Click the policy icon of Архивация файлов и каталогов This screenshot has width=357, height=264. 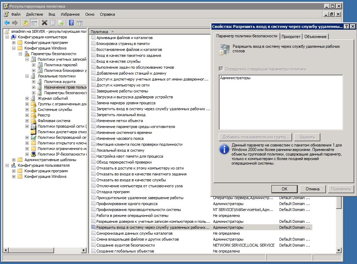[x=93, y=38]
